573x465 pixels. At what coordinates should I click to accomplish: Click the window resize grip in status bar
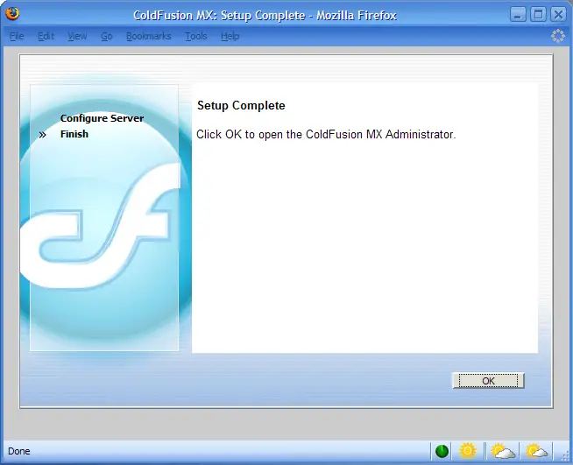[566, 456]
